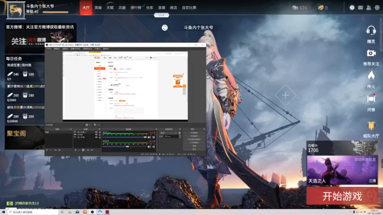Move source up in OBS sources toolbar
Screen dimensions: 383x215
pyautogui.click(x=88, y=150)
